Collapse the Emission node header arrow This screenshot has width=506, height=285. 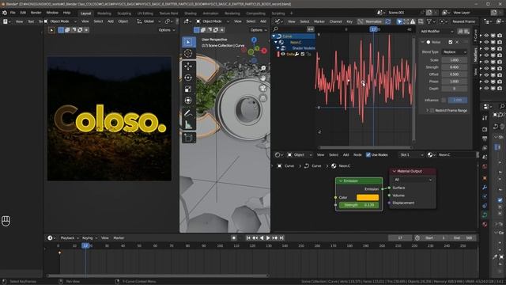pyautogui.click(x=341, y=181)
